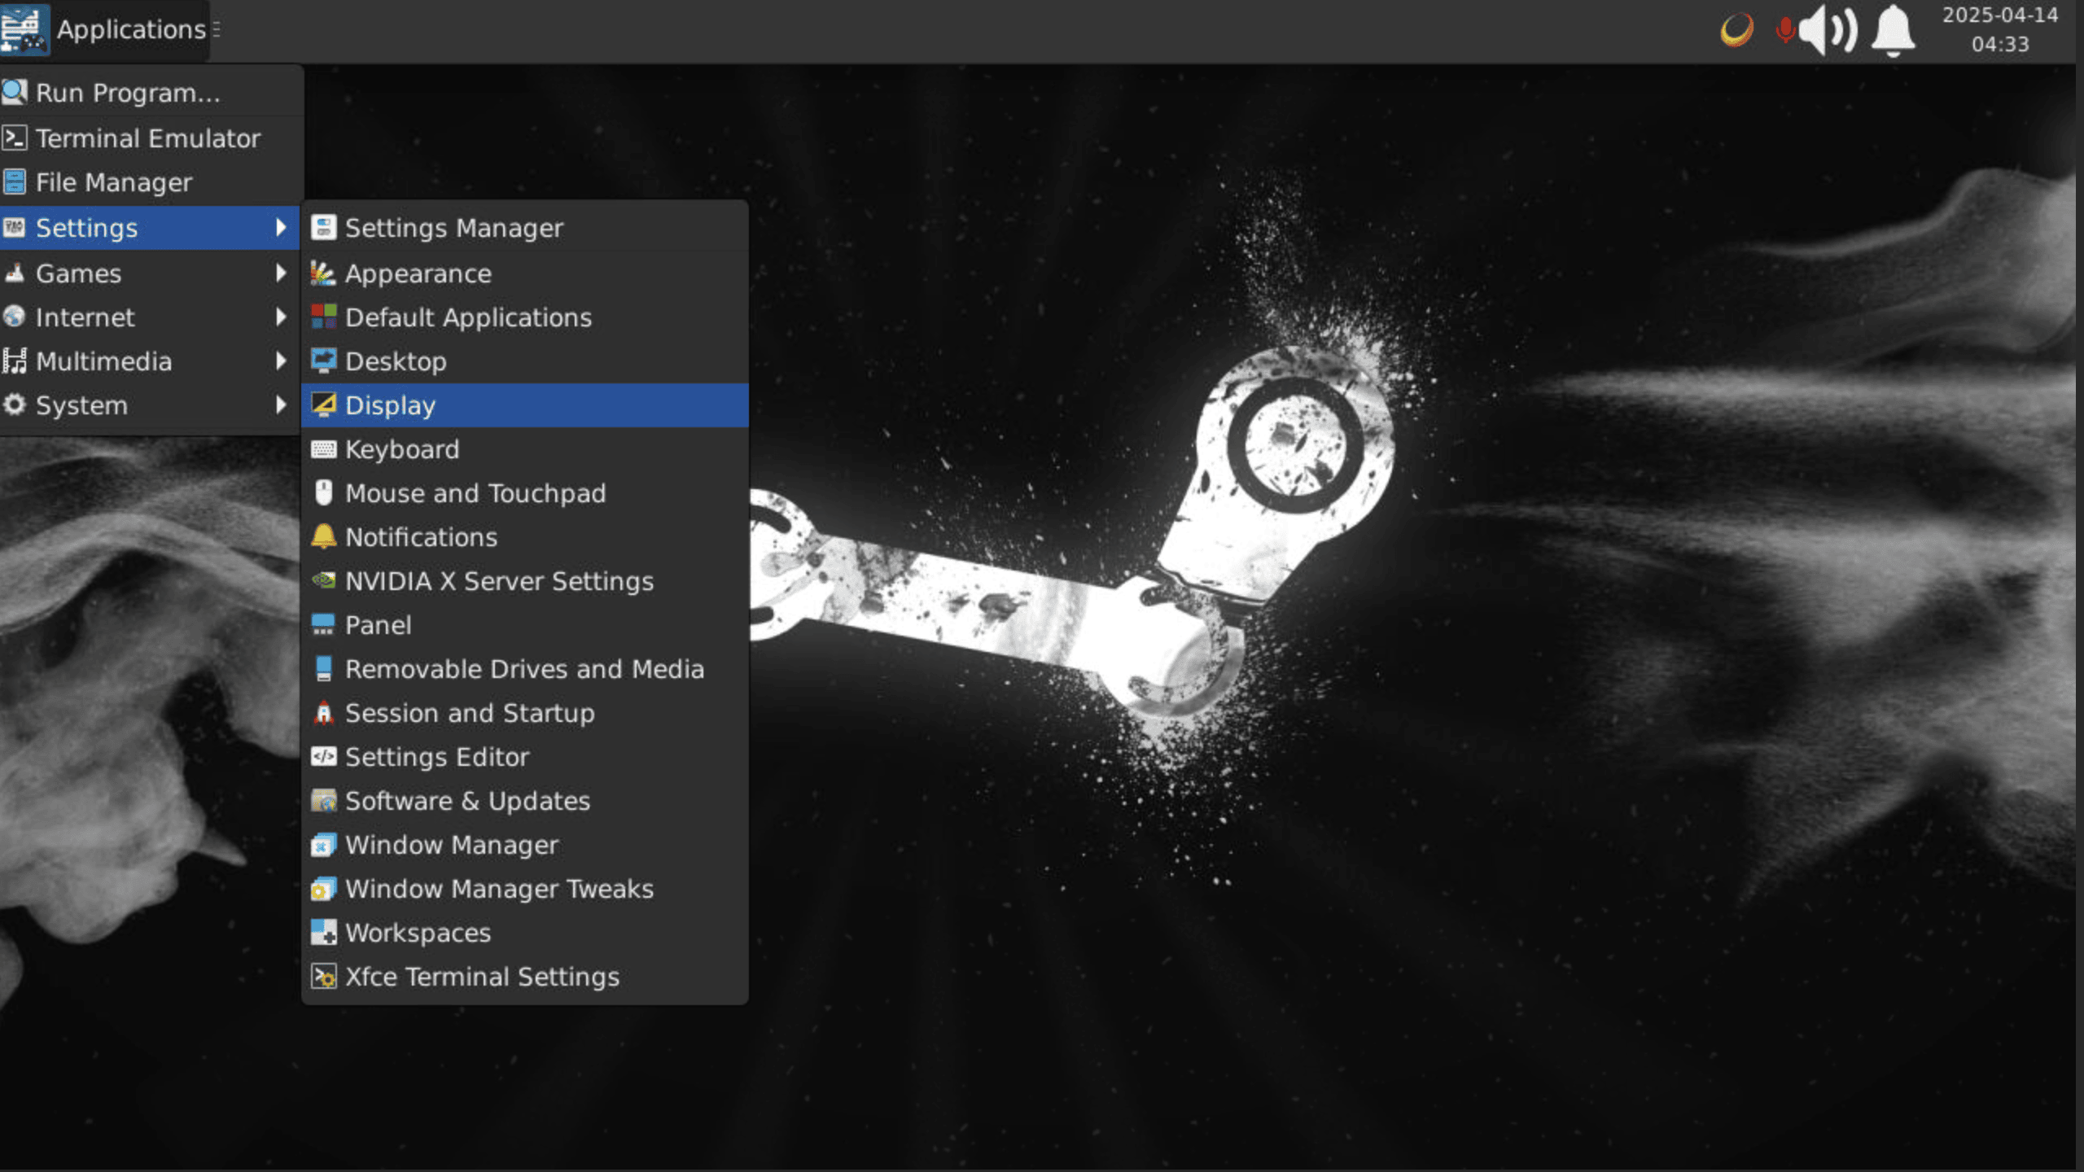Expand the System submenu
The image size is (2084, 1172).
tap(81, 405)
